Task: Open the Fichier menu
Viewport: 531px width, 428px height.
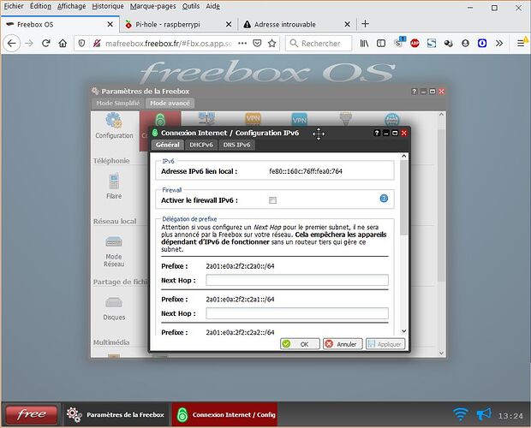Action: (14, 6)
